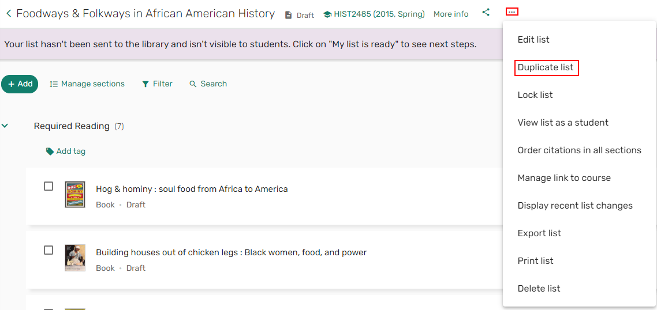Click the Required Reading section heading
The width and height of the screenshot is (657, 310).
coord(72,126)
